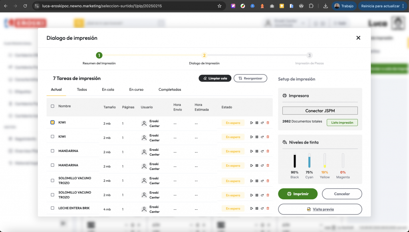Play the first SOLOMILLO VACUNO TROZO job

coord(252,180)
